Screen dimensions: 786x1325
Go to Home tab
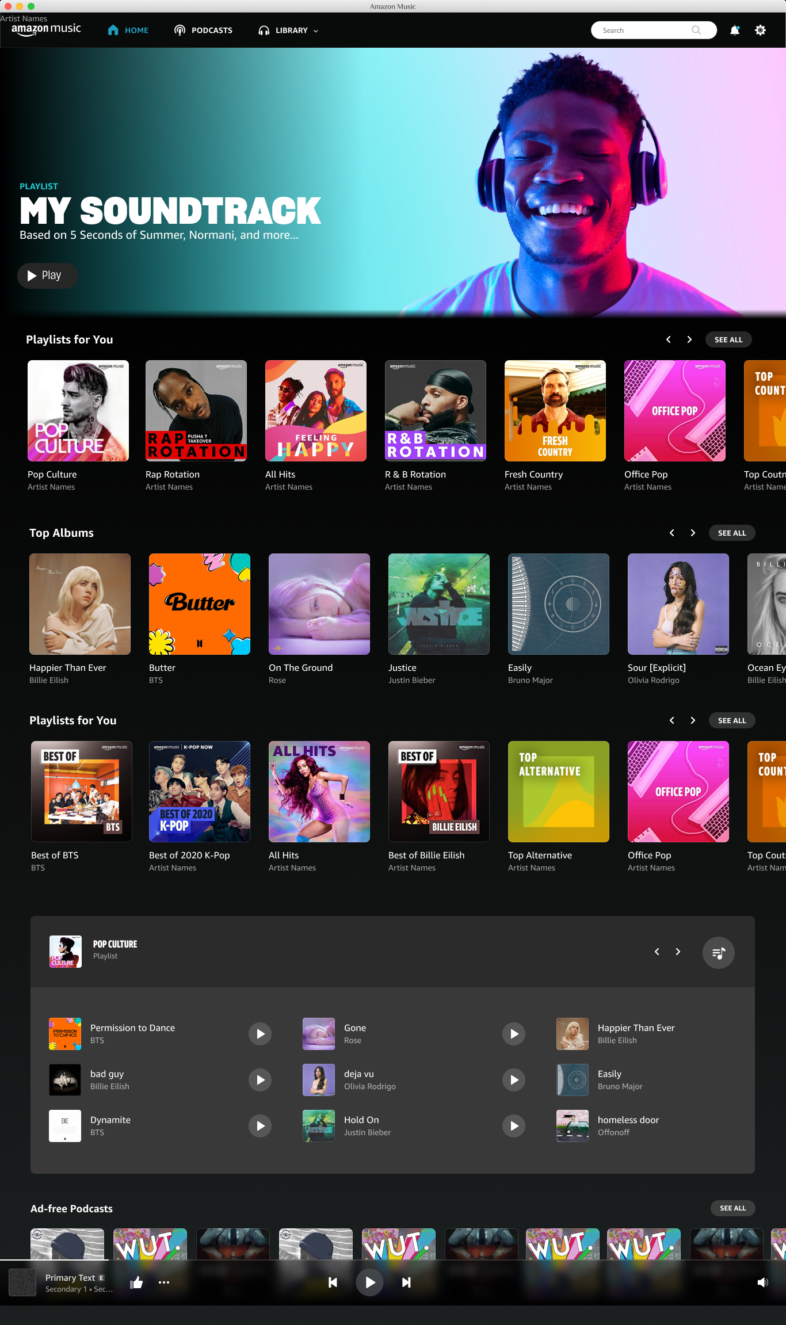tap(128, 30)
